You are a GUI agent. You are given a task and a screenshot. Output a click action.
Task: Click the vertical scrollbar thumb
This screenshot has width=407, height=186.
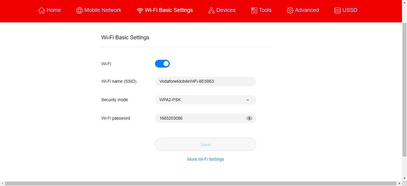pyautogui.click(x=404, y=89)
